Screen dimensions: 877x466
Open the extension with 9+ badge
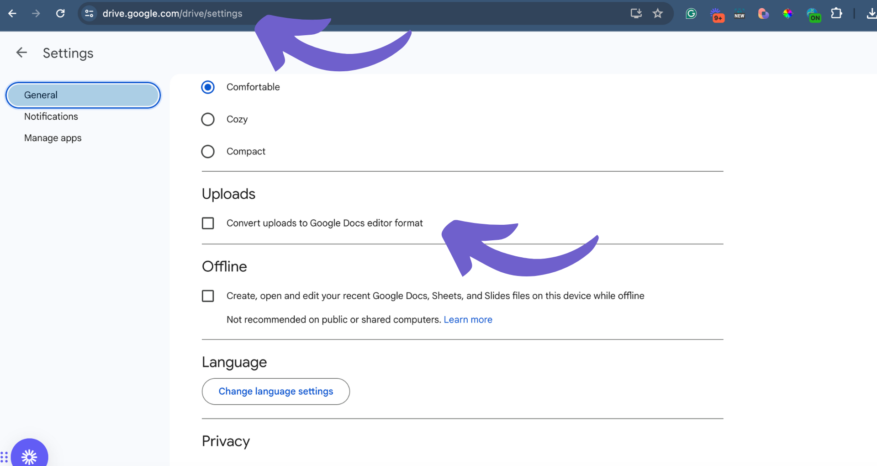click(717, 15)
